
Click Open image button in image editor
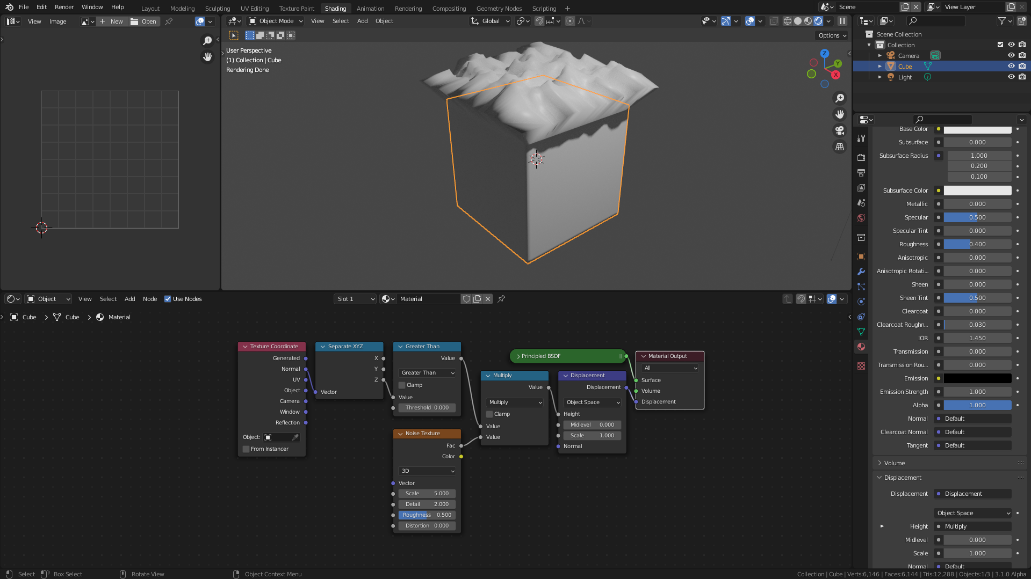[x=144, y=21]
